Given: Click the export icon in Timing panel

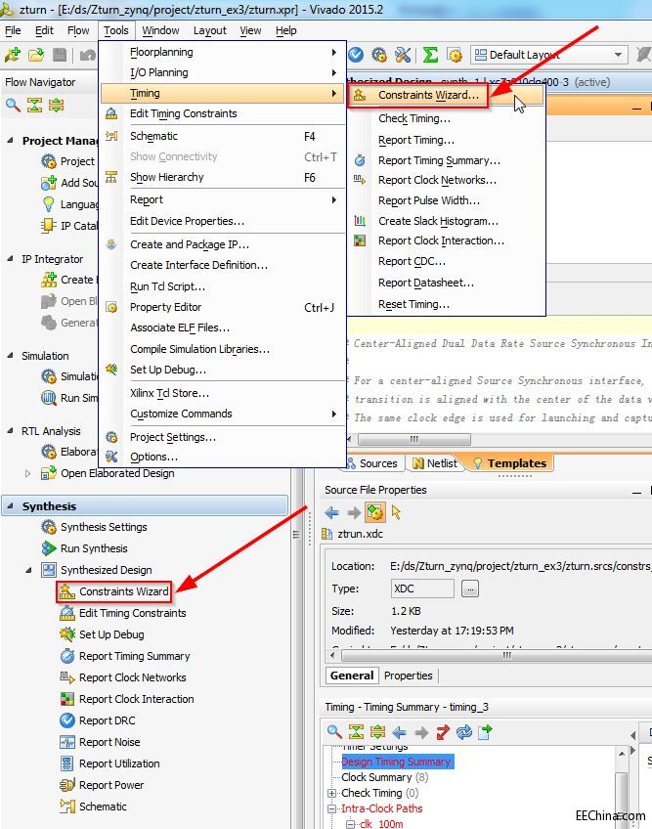Looking at the screenshot, I should pos(485,731).
